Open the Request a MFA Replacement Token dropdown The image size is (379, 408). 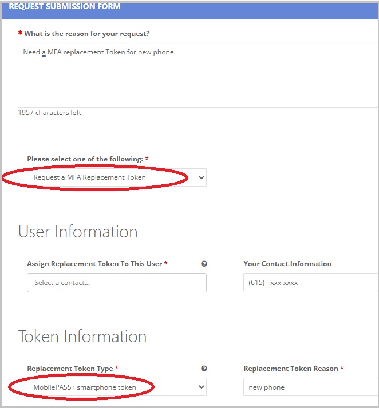click(117, 177)
